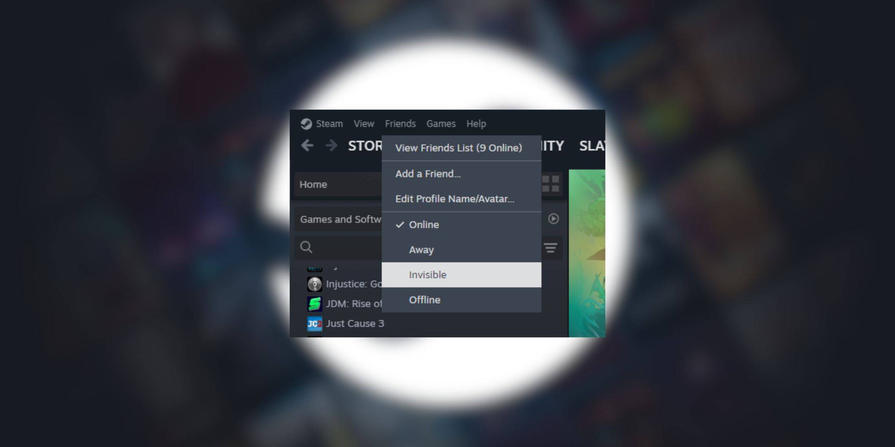895x447 pixels.
Task: Click the search magnifier icon
Action: click(306, 246)
